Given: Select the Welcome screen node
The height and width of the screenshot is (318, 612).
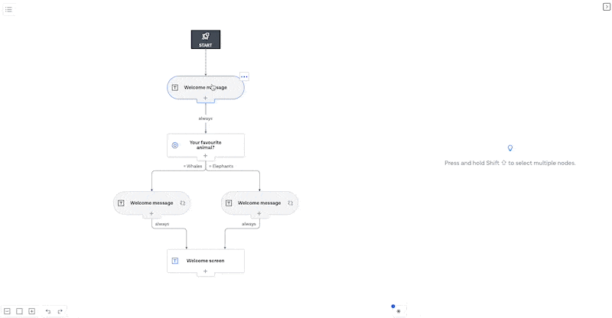Looking at the screenshot, I should pos(206,261).
